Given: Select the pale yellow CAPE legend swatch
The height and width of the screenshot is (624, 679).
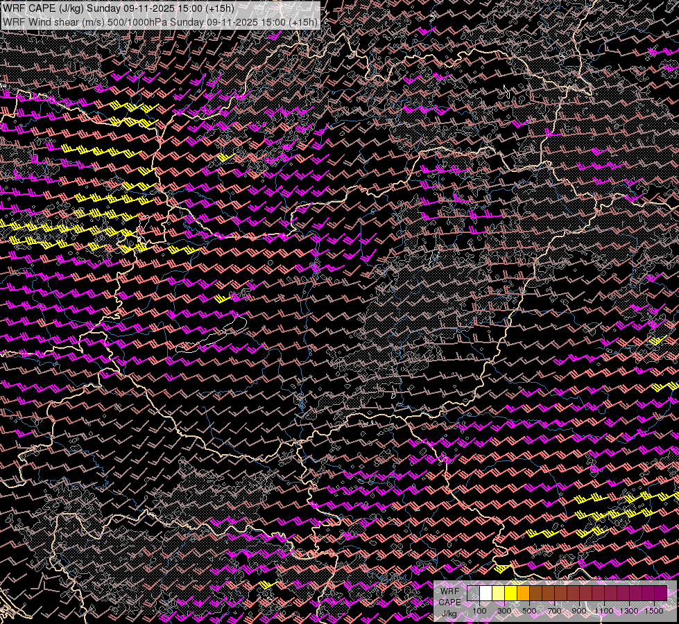Looking at the screenshot, I should pyautogui.click(x=499, y=593).
